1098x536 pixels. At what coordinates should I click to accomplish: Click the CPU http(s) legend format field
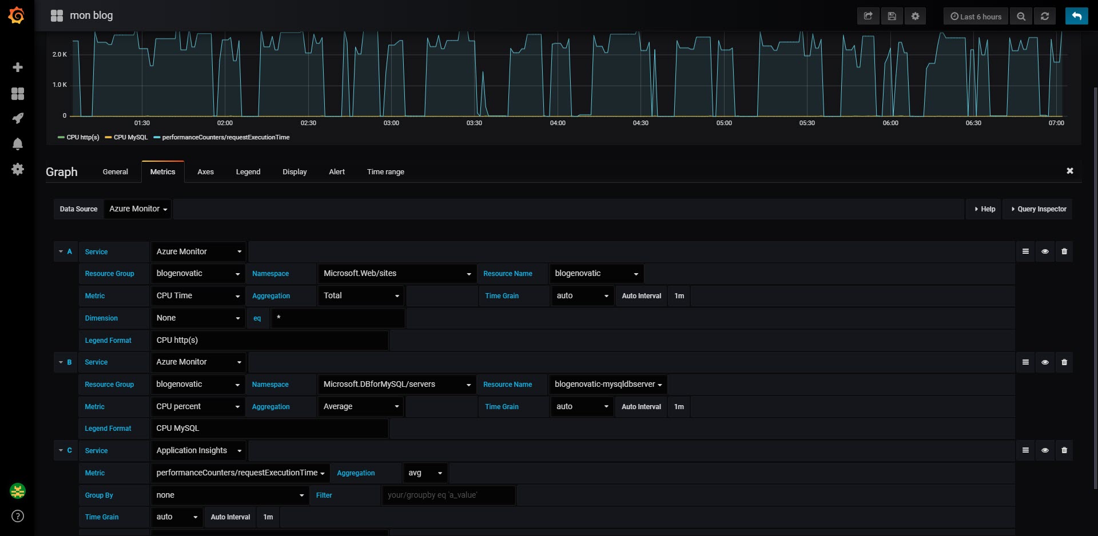[270, 341]
